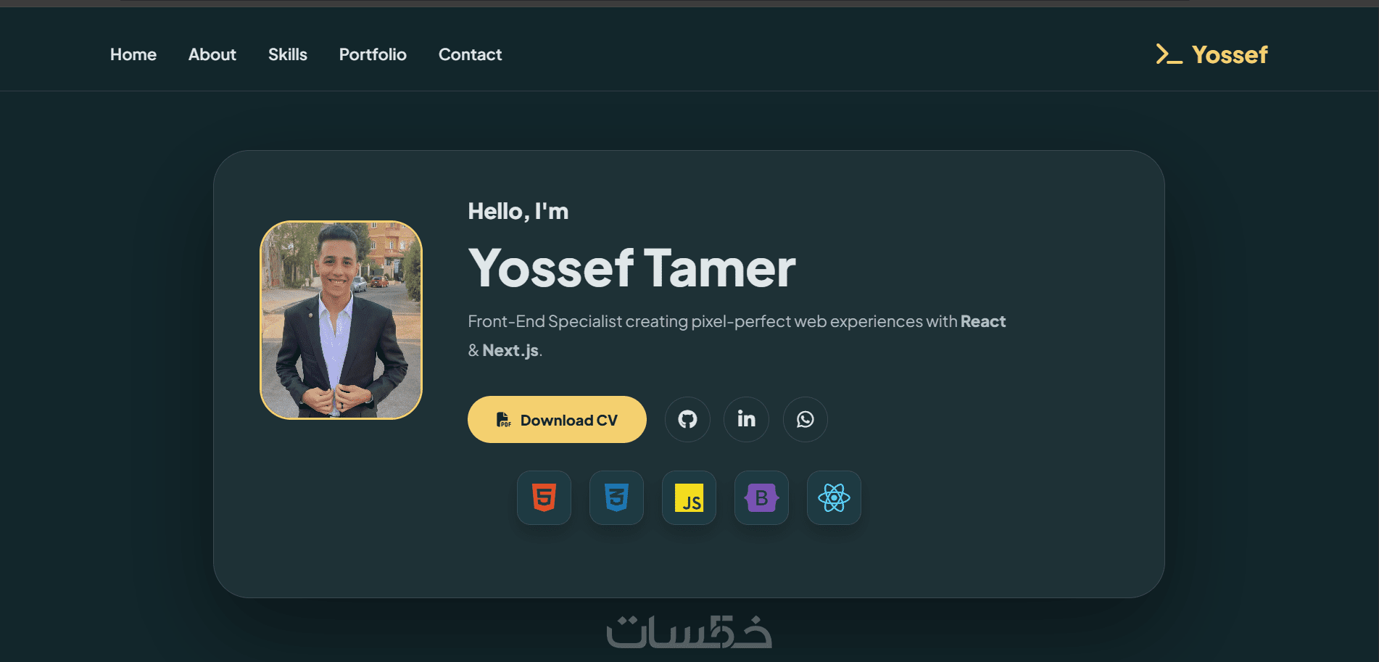Screen dimensions: 1379x662
Task: Click the Yossef Tamer profile photo
Action: click(x=341, y=320)
